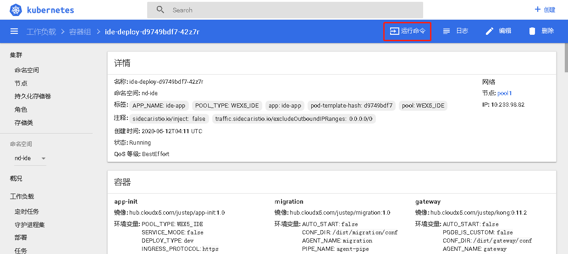The image size is (568, 254).
Task: Open pod logs via 日志 icon
Action: [447, 31]
